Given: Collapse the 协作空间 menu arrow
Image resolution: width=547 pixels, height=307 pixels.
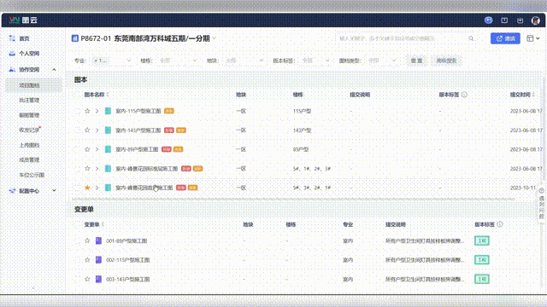Looking at the screenshot, I should [x=54, y=70].
